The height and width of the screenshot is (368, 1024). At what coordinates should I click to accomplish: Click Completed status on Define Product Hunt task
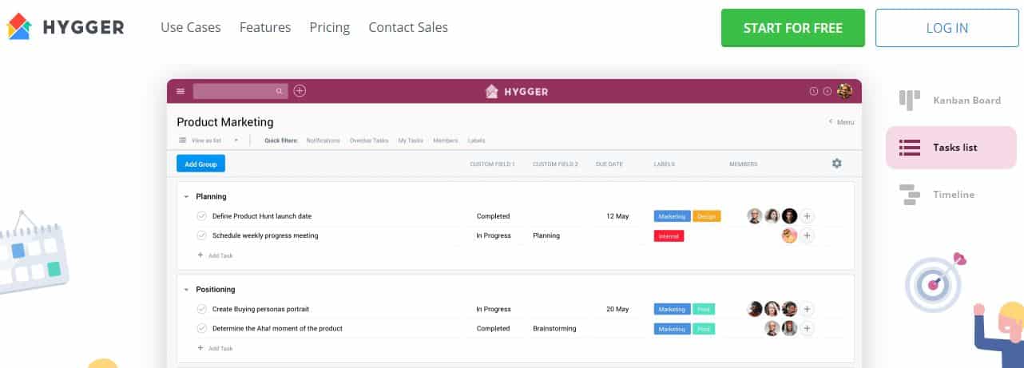[493, 216]
